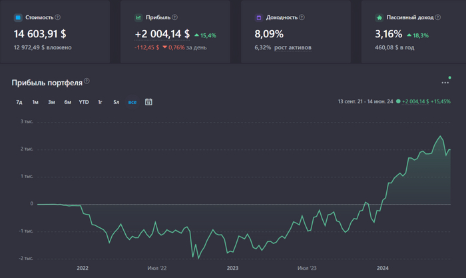The width and height of the screenshot is (466, 278).
Task: Click the Прибыль chart icon
Action: pos(138,17)
